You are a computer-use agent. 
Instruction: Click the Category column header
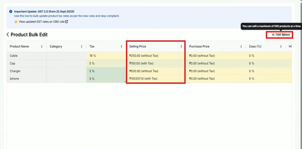56,46
